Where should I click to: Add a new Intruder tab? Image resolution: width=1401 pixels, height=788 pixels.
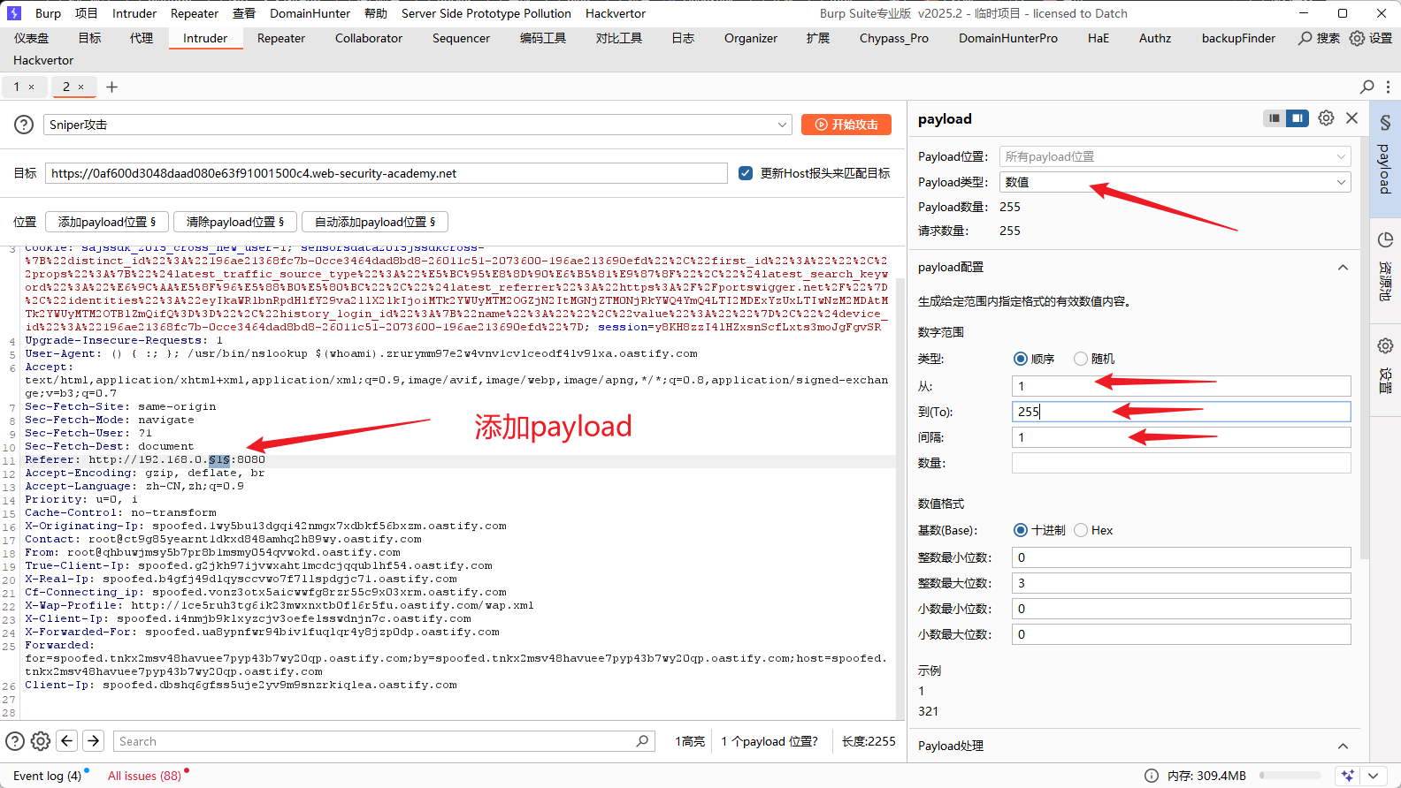pos(111,87)
